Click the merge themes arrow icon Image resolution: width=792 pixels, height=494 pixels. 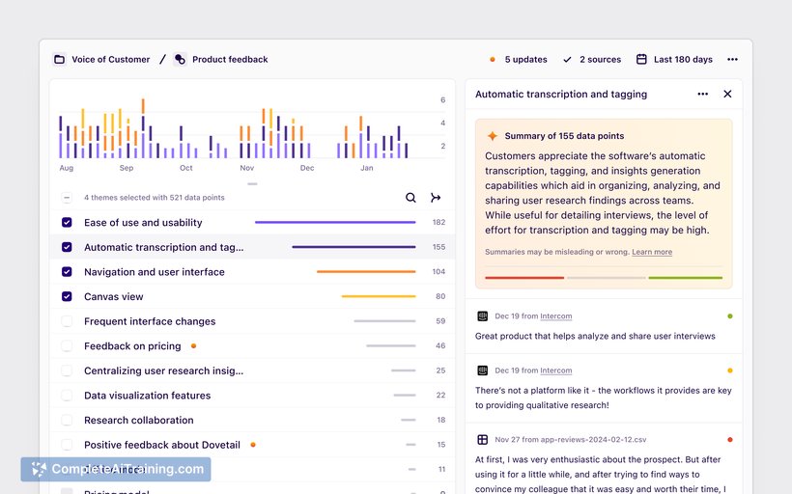(x=436, y=198)
